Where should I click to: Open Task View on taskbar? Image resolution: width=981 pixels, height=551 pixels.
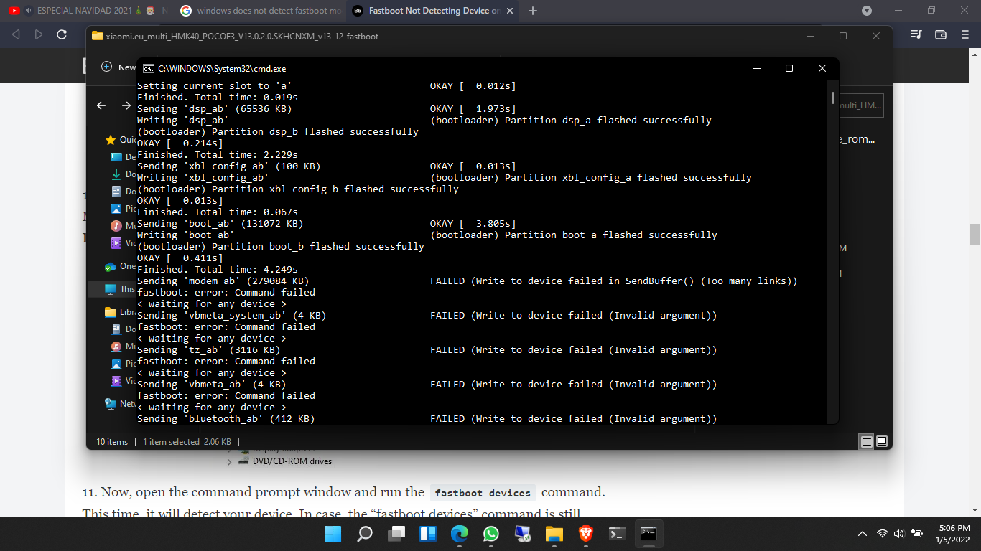pos(396,534)
